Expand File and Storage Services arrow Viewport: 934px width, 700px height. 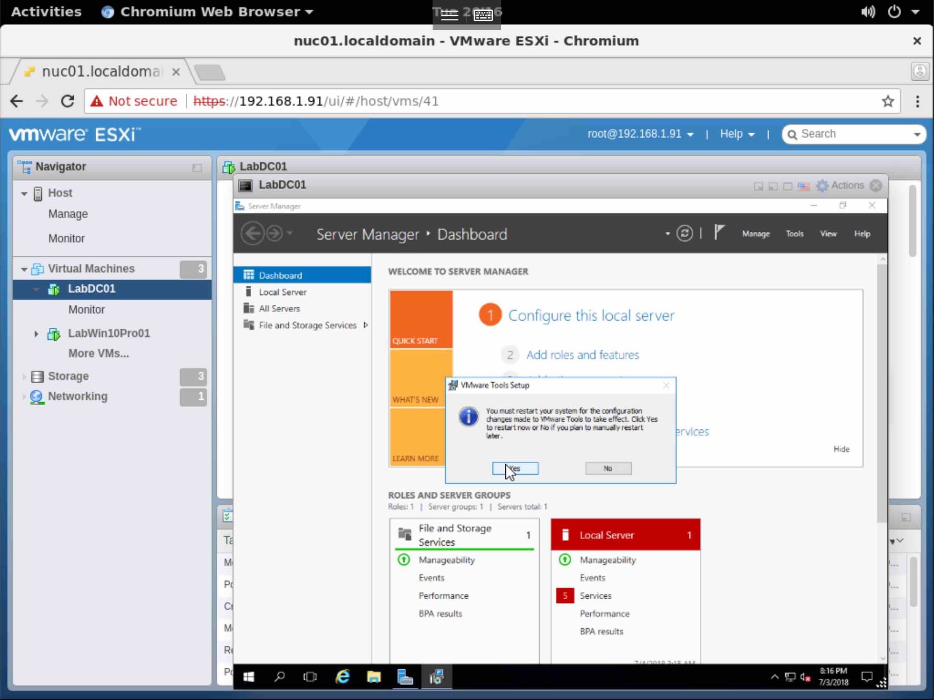(366, 325)
